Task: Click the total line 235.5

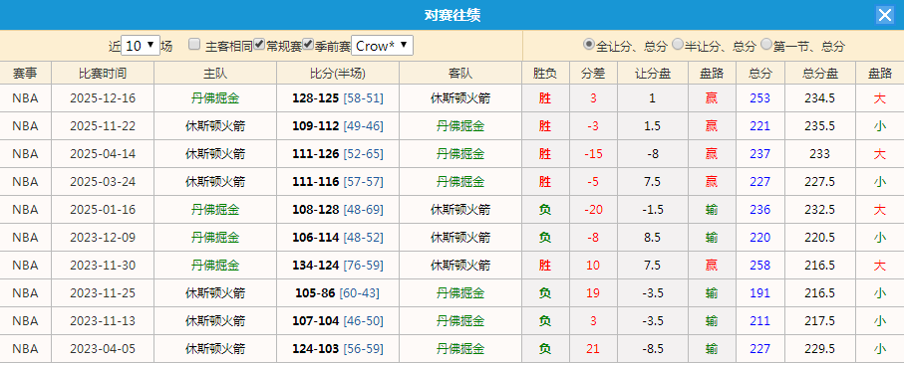Action: (820, 126)
